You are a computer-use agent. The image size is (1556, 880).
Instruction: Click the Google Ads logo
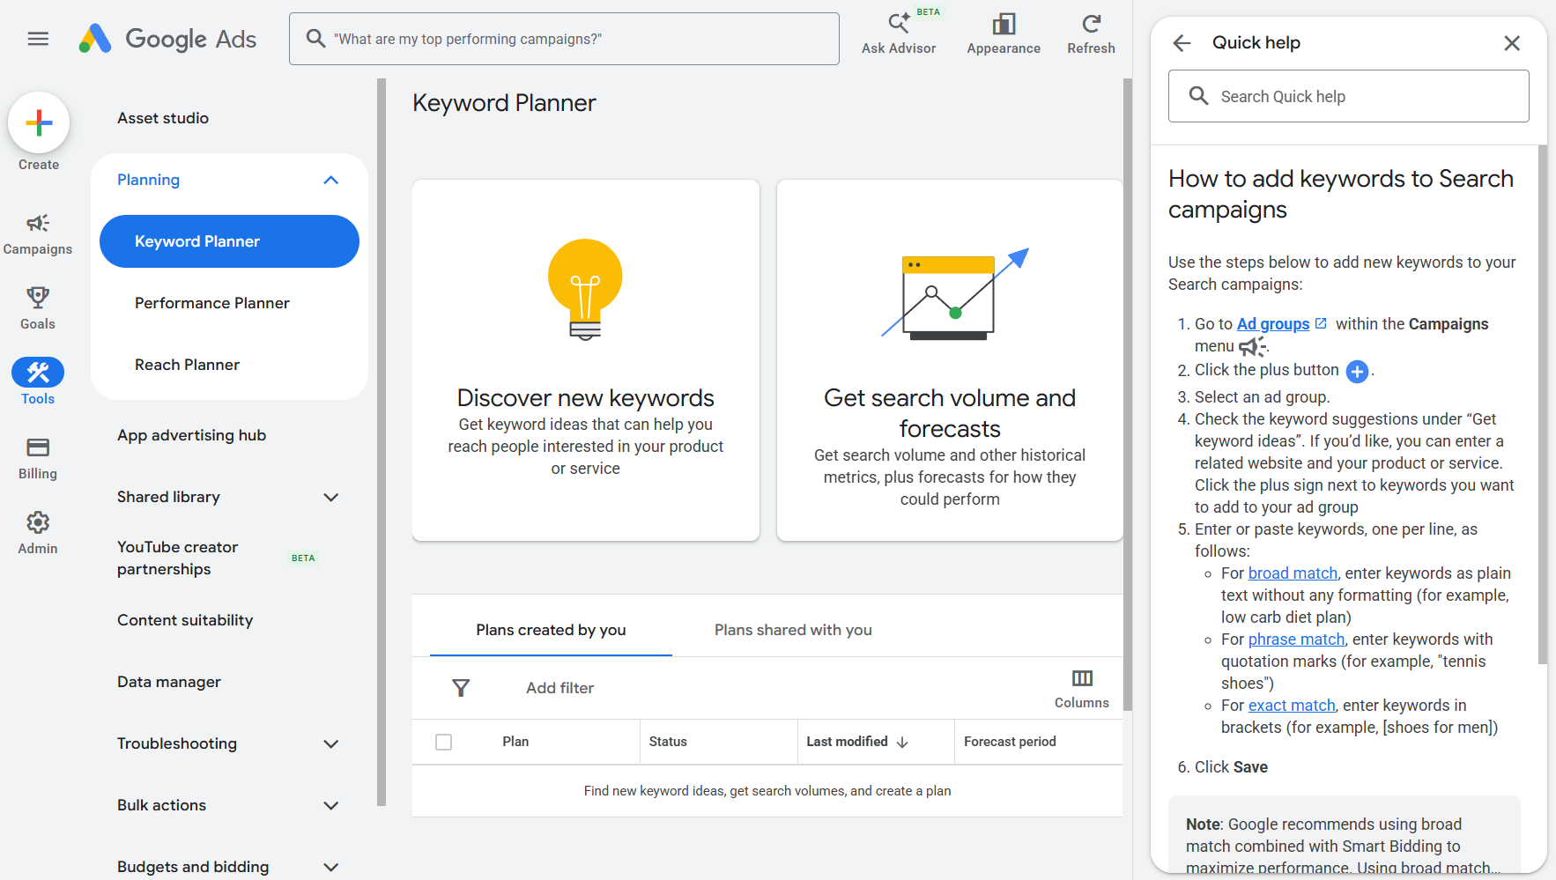pos(167,39)
